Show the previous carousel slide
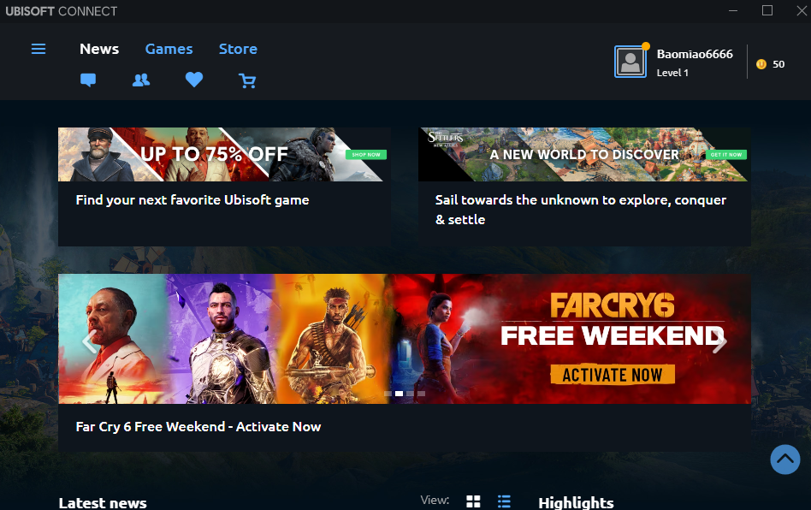Viewport: 811px width, 510px height. [x=89, y=341]
